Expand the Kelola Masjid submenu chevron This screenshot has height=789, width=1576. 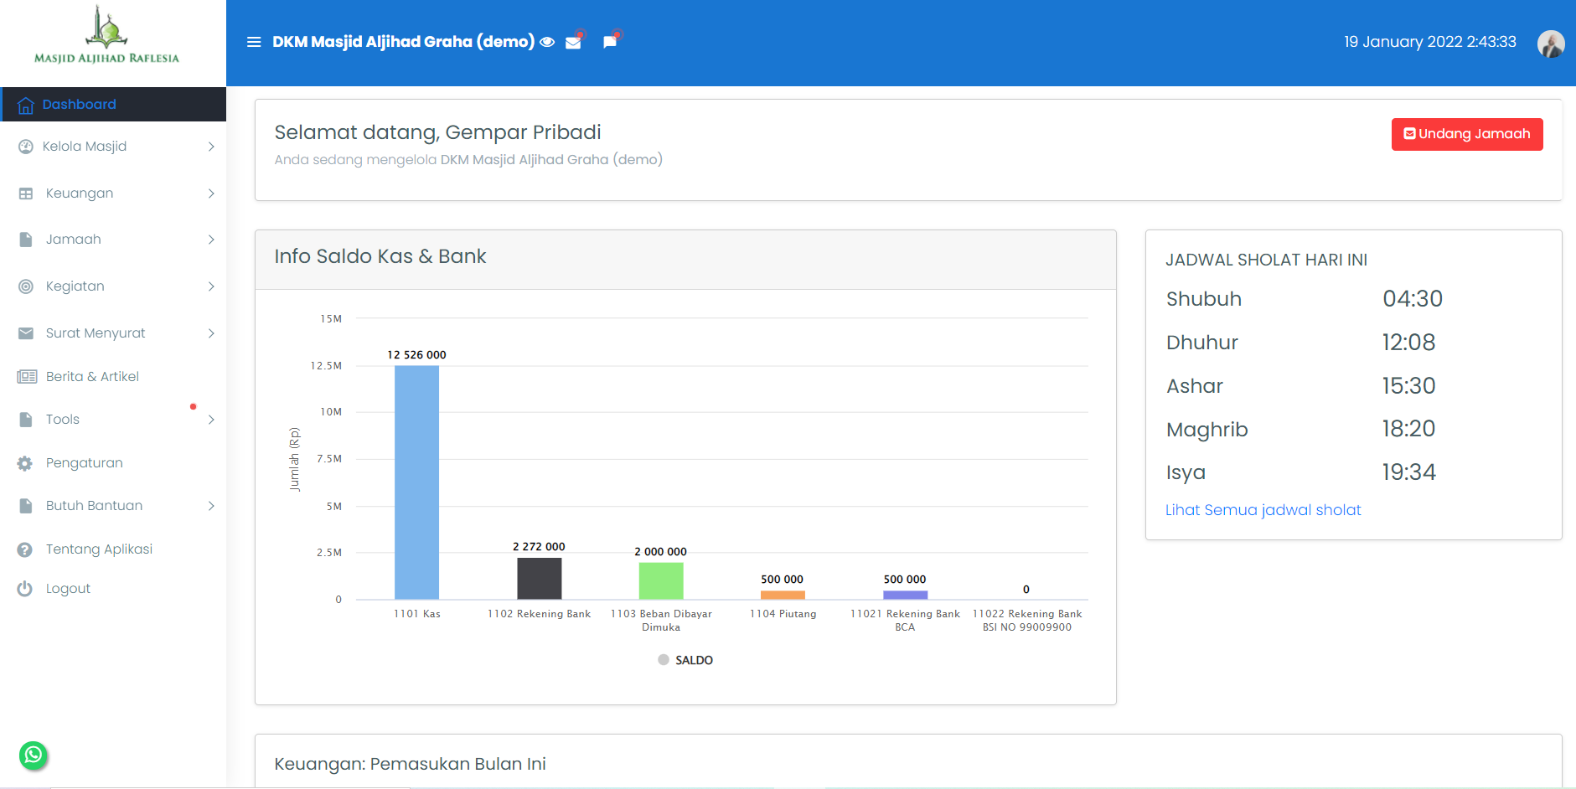[x=211, y=147]
